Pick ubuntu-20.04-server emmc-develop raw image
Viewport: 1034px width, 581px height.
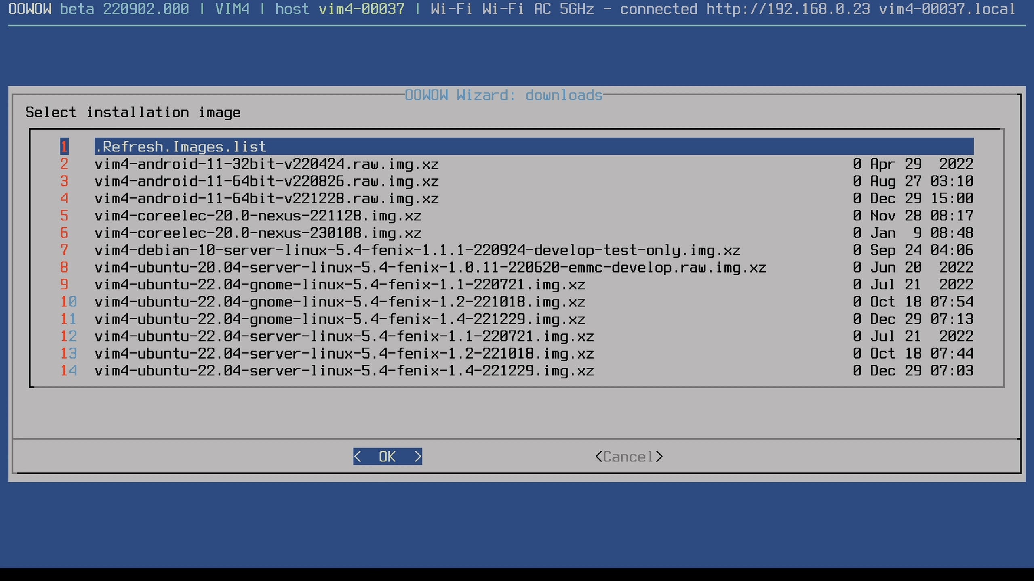pyautogui.click(x=430, y=267)
